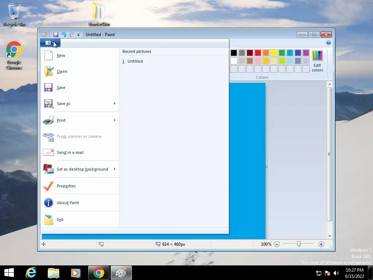The image size is (373, 280).
Task: Choose Open from the file menu
Action: coord(80,71)
